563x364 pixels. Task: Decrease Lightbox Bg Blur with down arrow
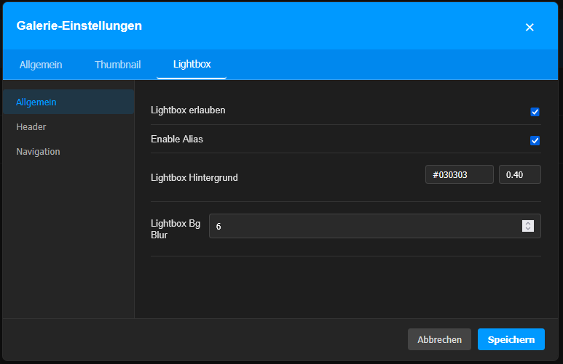(528, 229)
